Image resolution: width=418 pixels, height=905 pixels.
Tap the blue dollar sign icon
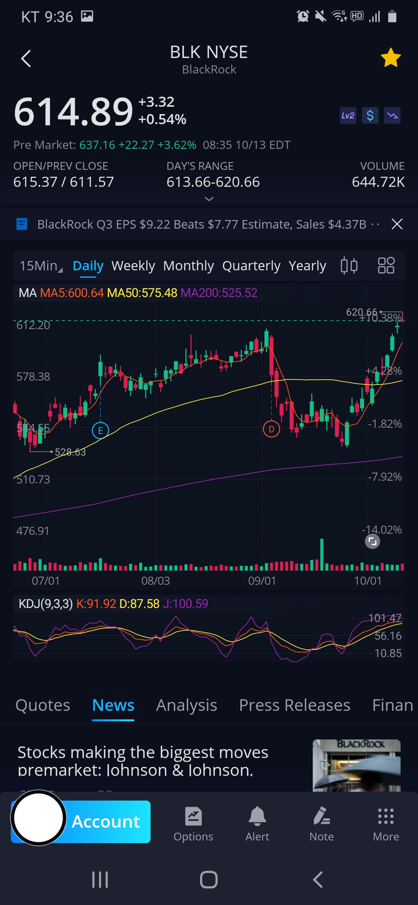[x=370, y=116]
